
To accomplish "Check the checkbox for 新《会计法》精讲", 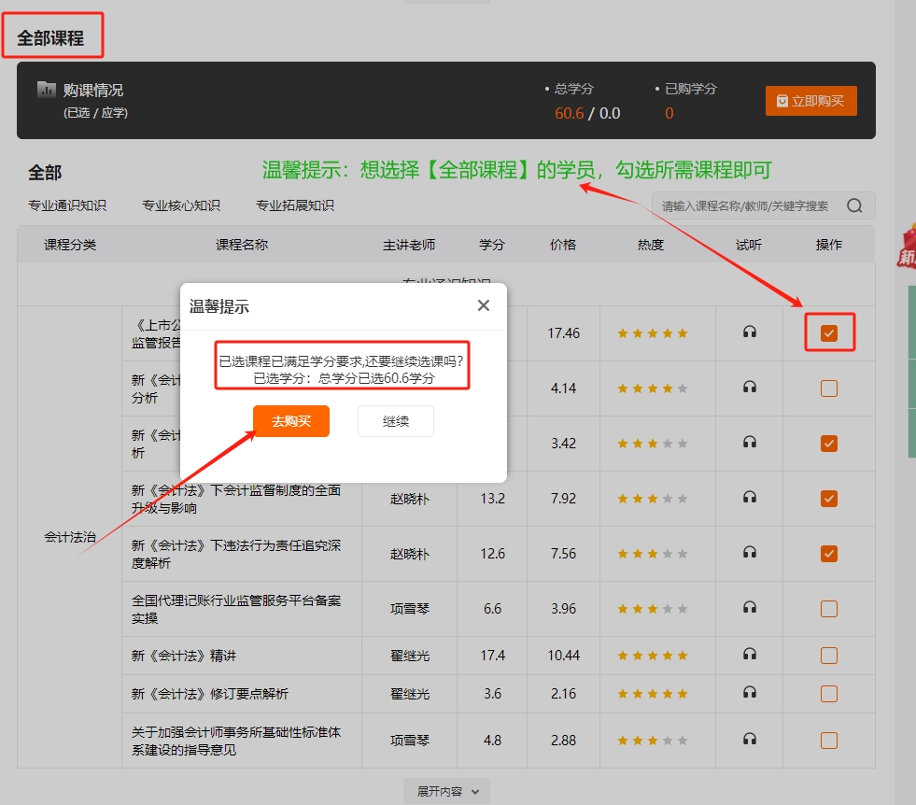I will pyautogui.click(x=828, y=656).
